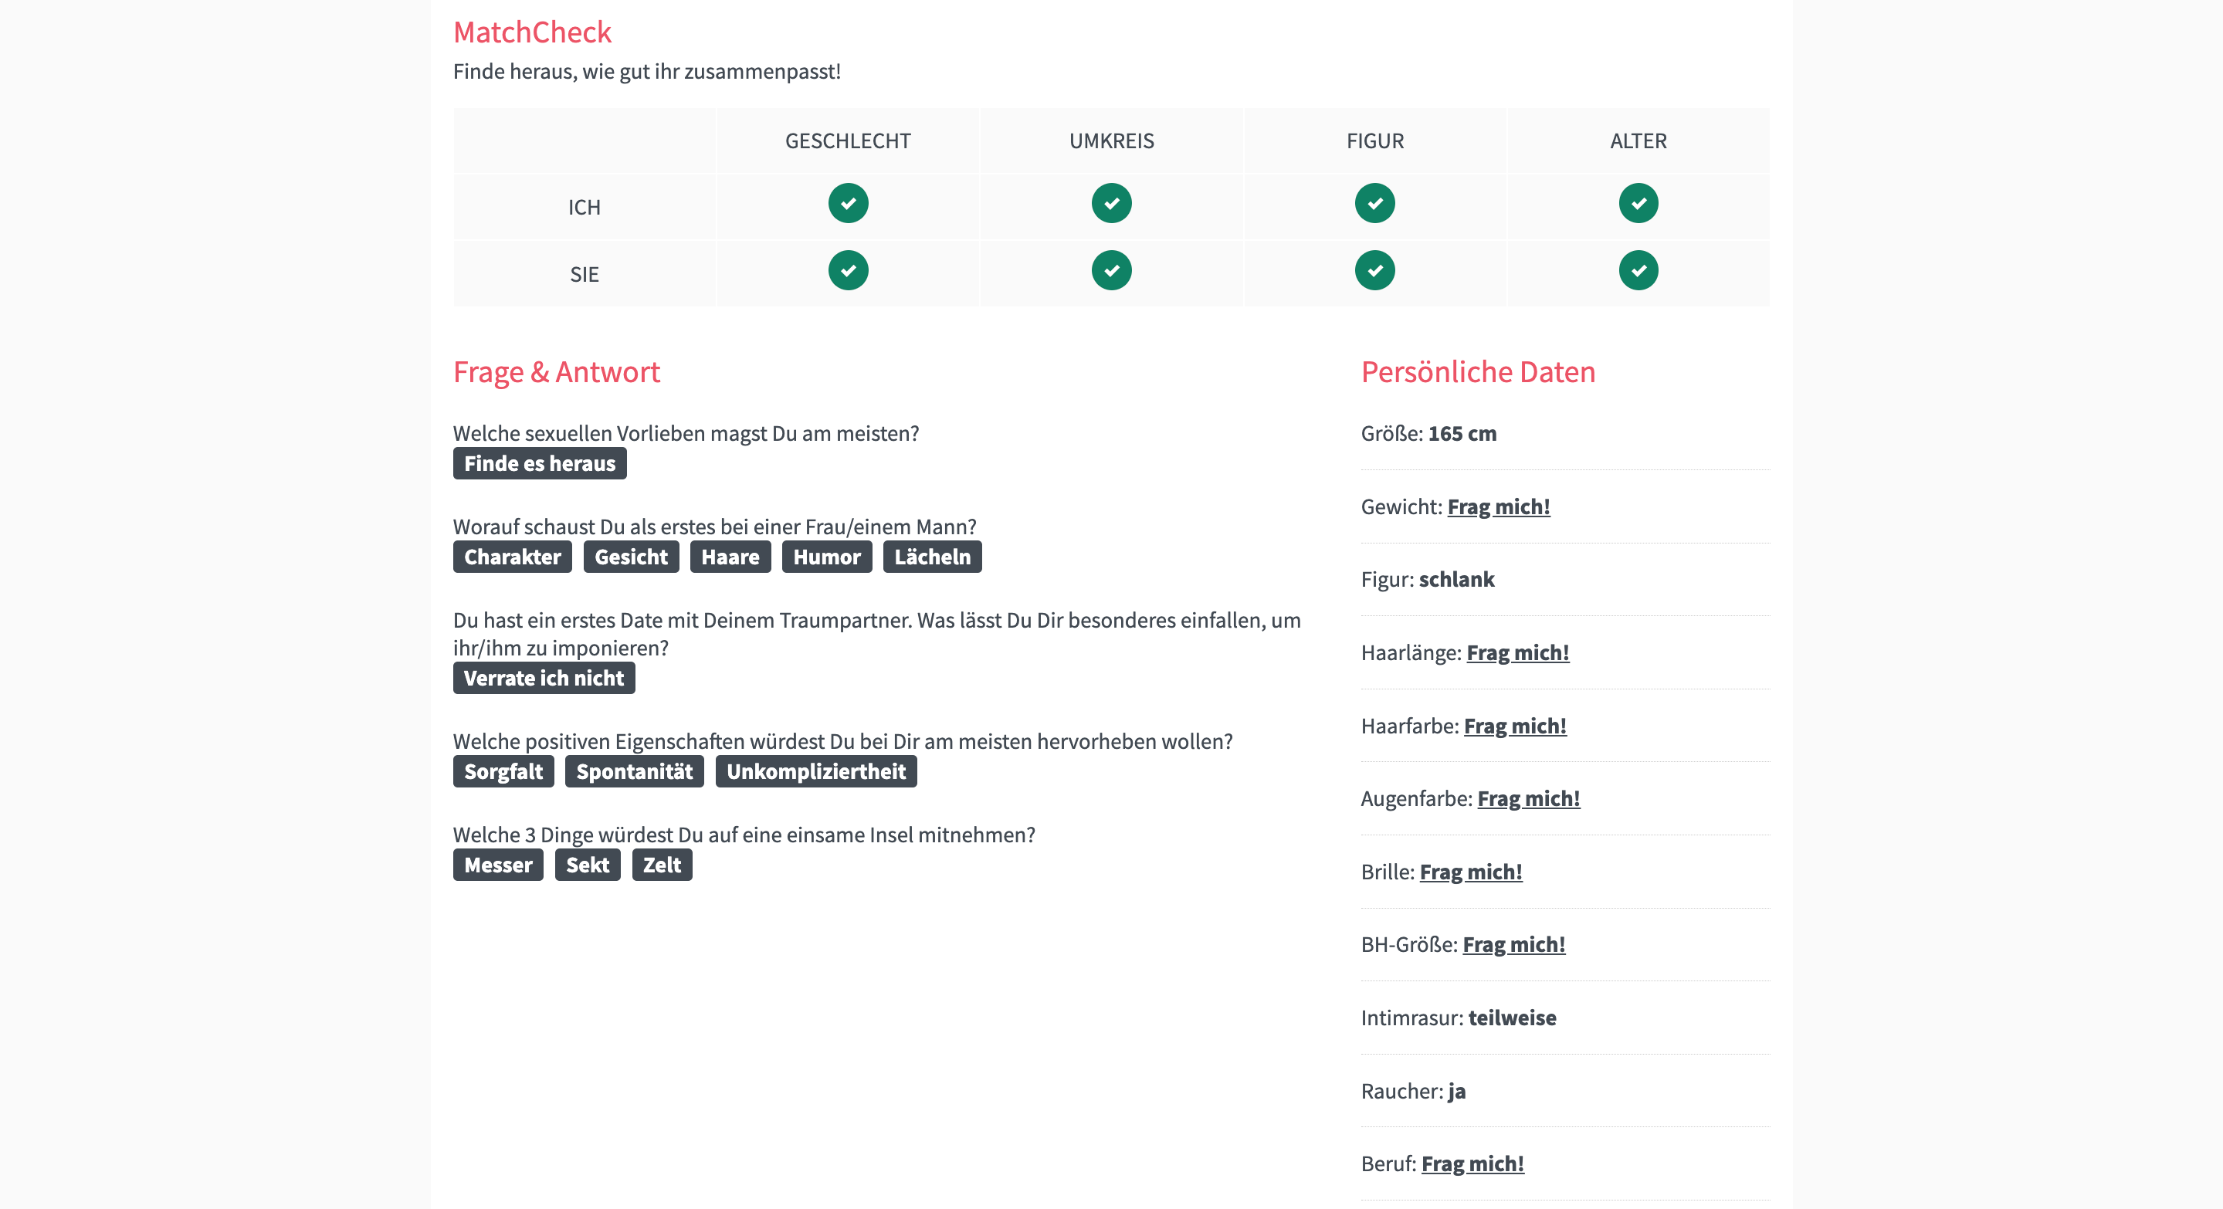Click the Figur value 'schlank'
The height and width of the screenshot is (1209, 2223).
(x=1455, y=579)
